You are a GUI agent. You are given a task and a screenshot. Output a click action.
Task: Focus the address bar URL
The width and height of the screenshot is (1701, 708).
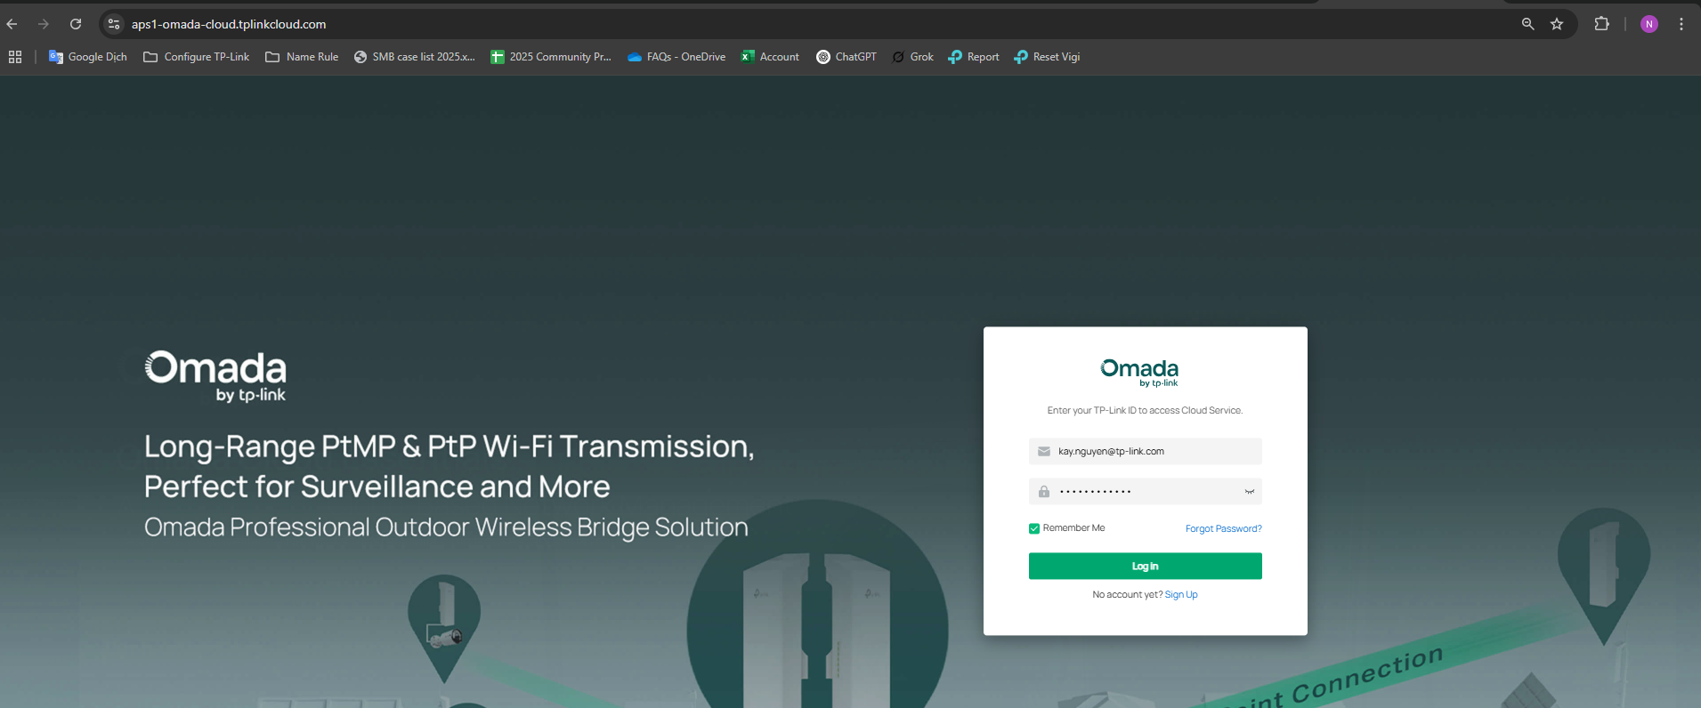click(229, 24)
